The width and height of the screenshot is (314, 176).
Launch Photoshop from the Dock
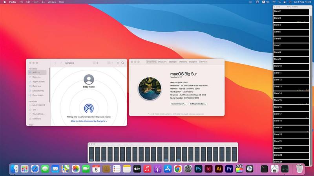click(199, 169)
